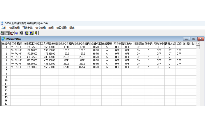Viewport: 205px width, 128px height.
Task: Click the scrollbar up arrow in channel table
Action: point(198,44)
